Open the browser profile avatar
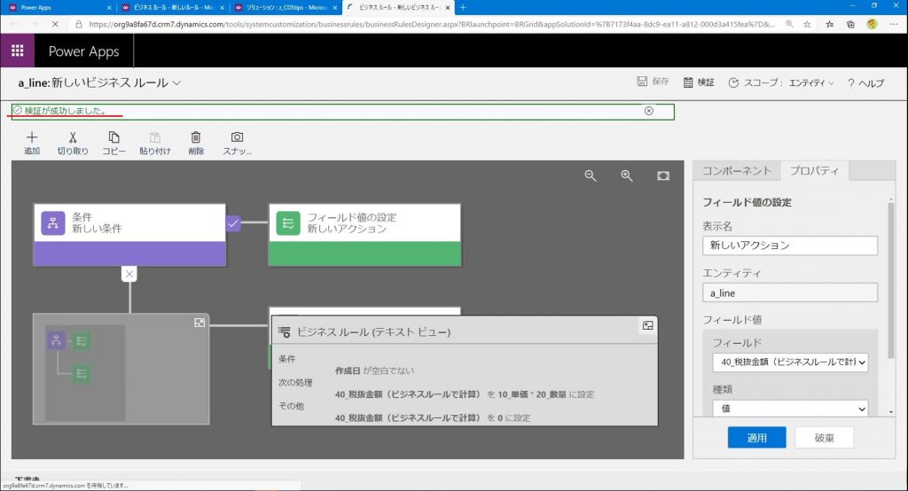Viewport: 908px width, 491px height. point(873,24)
